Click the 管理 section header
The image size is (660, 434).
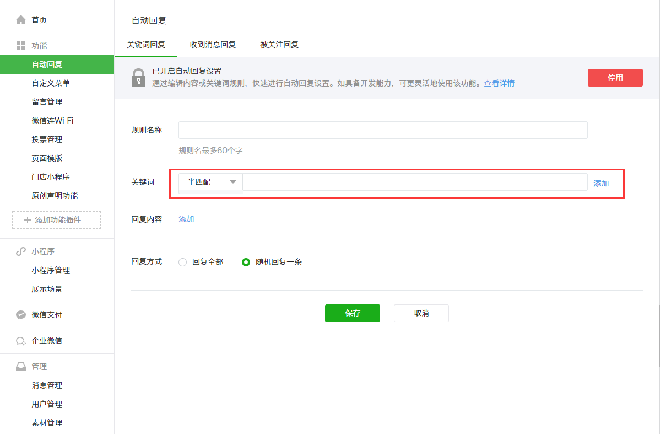coord(39,367)
